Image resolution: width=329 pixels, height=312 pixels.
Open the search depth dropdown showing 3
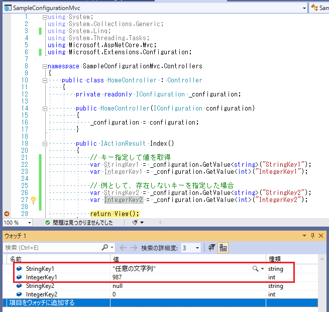pos(197,248)
